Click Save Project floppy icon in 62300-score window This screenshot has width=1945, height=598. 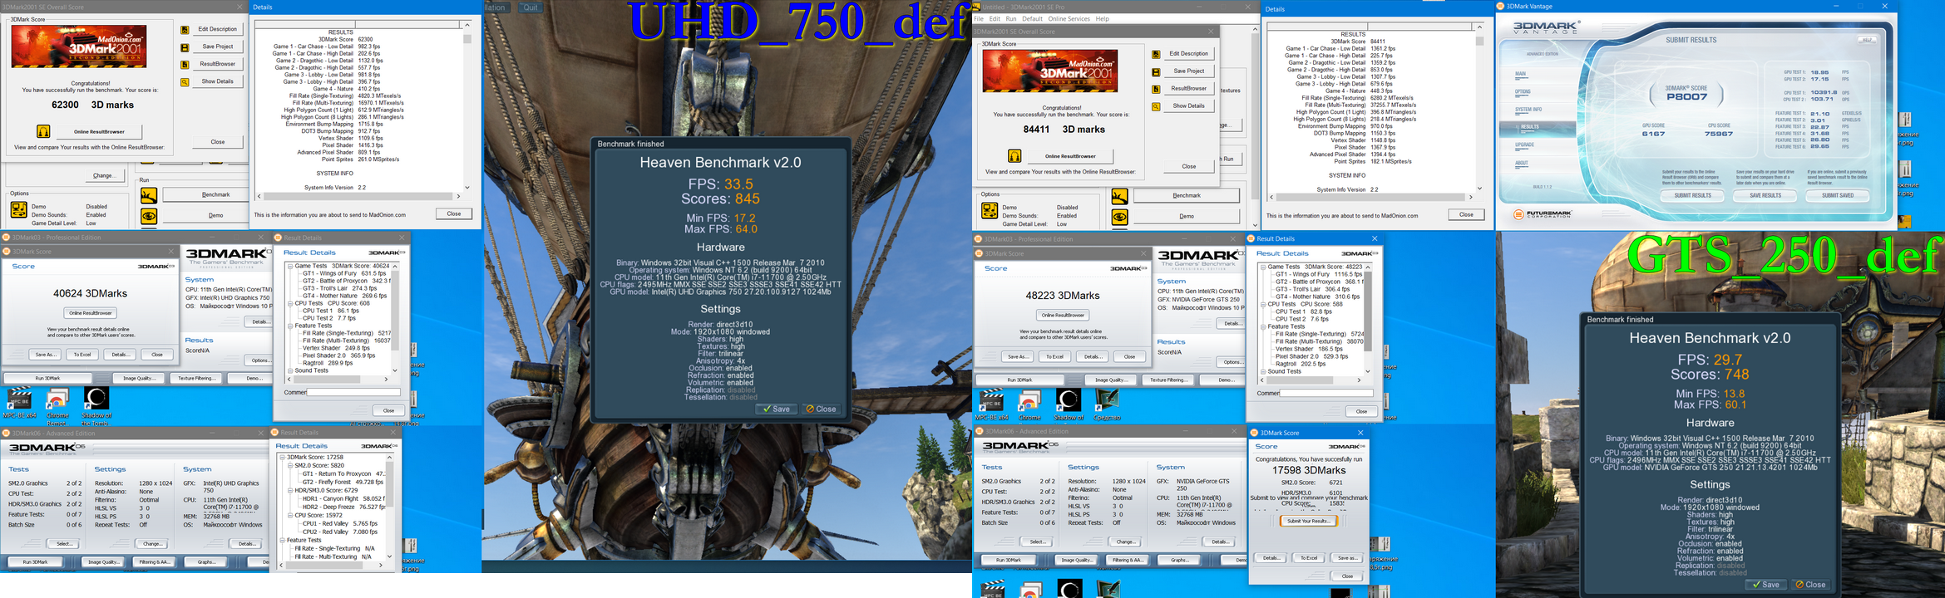pyautogui.click(x=185, y=47)
